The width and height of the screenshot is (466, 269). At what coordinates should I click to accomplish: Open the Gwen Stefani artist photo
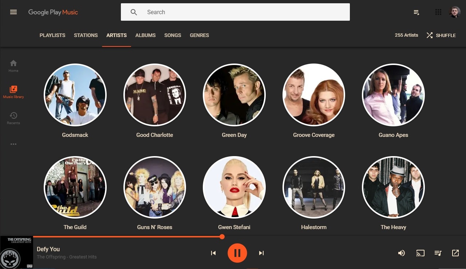[234, 187]
